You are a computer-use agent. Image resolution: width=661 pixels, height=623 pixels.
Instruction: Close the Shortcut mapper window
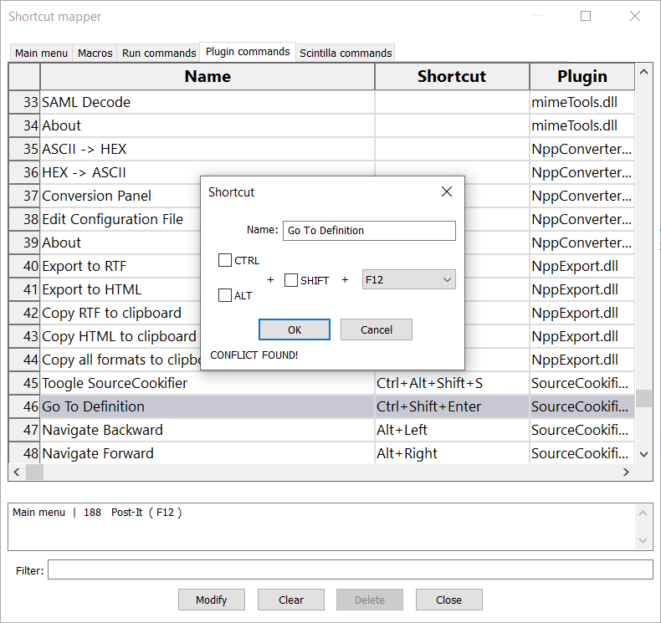[635, 16]
